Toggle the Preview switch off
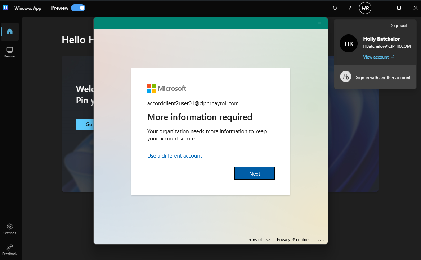The height and width of the screenshot is (260, 421). point(78,8)
